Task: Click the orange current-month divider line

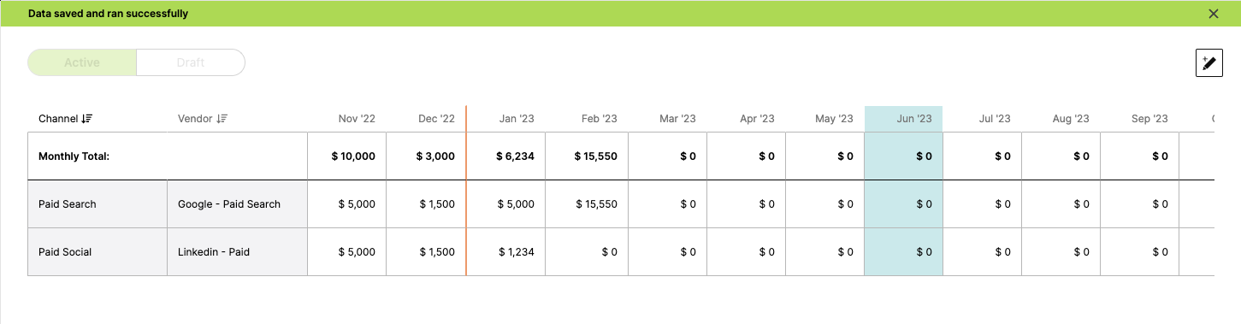Action: point(466,191)
